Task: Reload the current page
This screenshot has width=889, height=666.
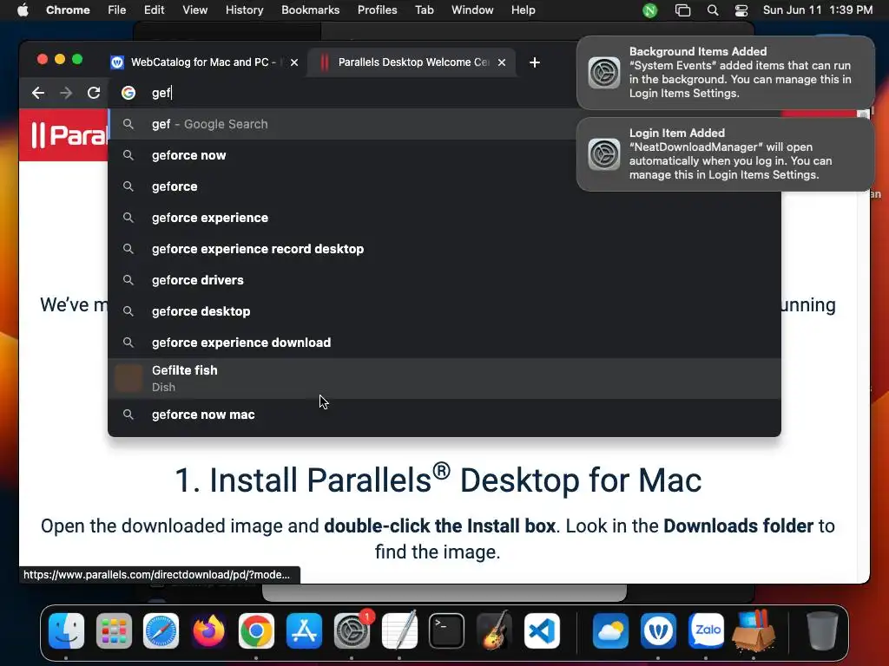Action: coord(94,93)
